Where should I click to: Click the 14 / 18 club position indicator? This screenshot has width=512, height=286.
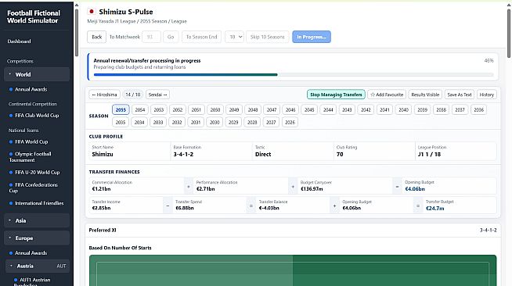point(133,95)
